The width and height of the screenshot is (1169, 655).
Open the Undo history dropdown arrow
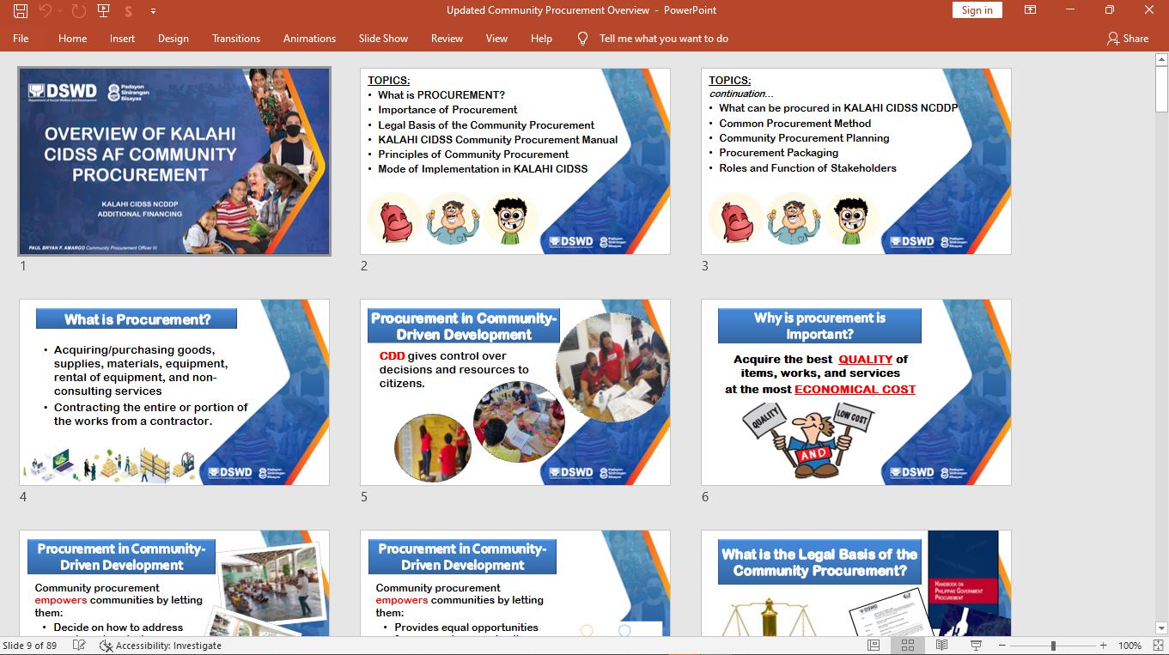point(59,11)
